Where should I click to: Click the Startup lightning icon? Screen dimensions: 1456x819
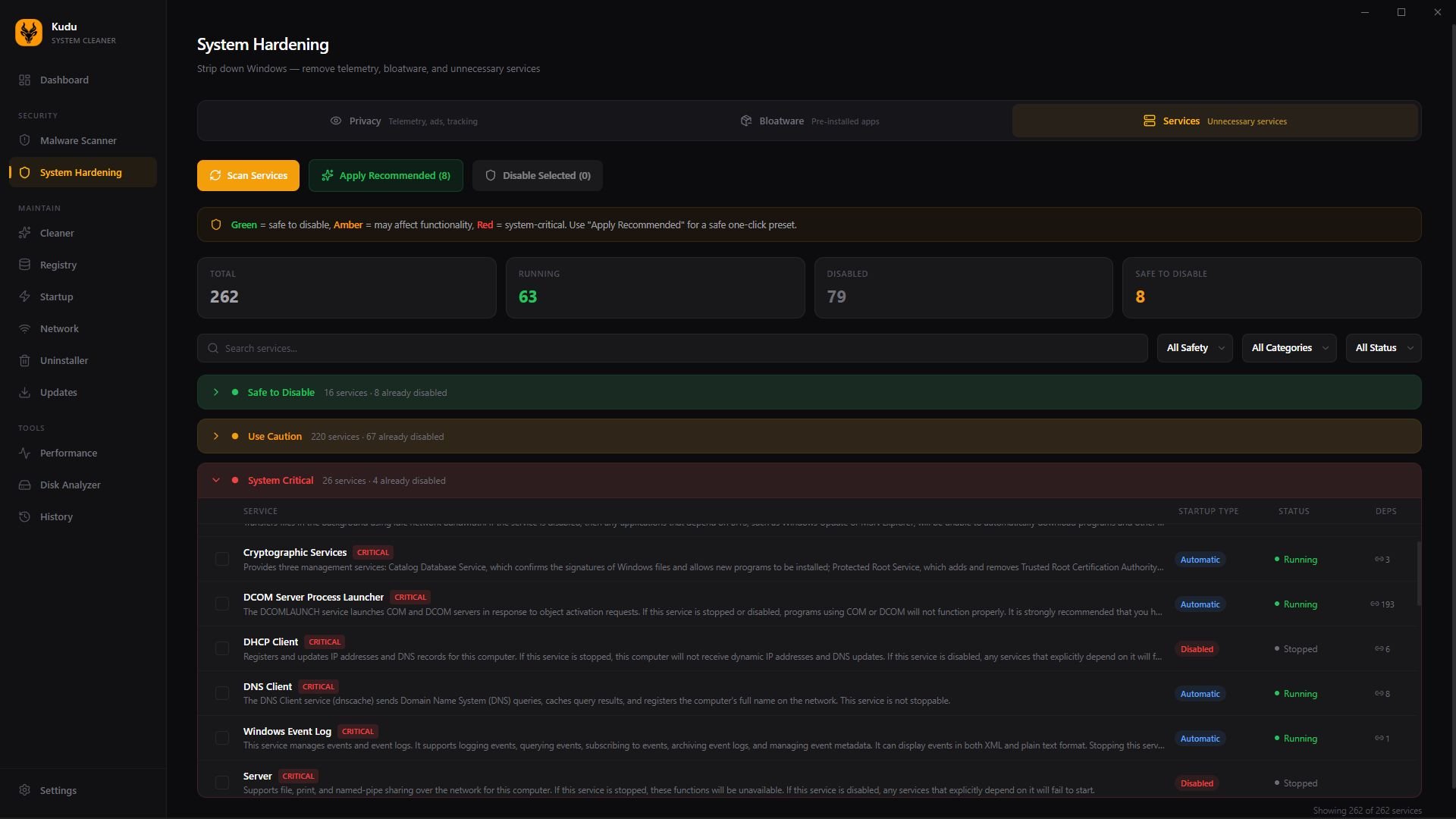(x=24, y=297)
